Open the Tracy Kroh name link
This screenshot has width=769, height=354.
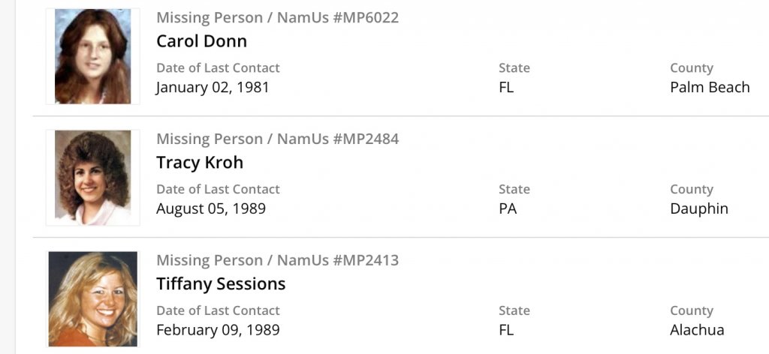point(200,162)
